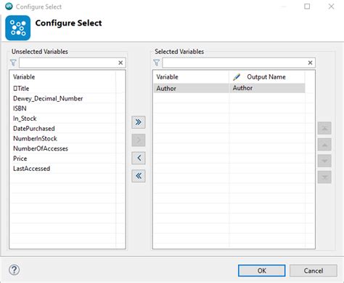The image size is (344, 283).
Task: Select the Price variable
Action: [x=63, y=159]
